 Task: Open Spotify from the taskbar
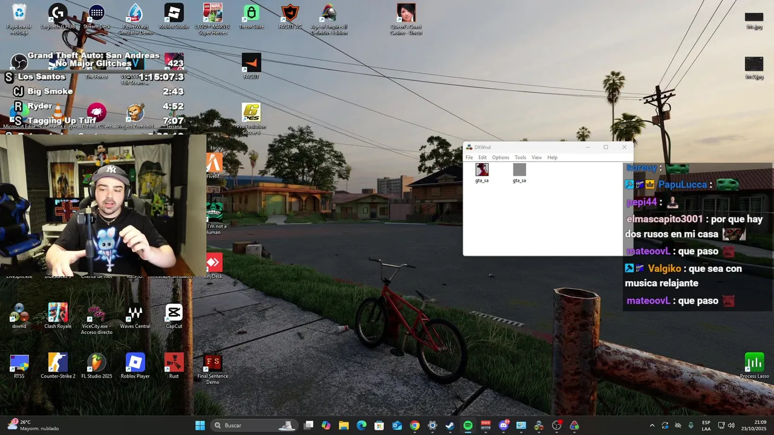click(x=467, y=425)
